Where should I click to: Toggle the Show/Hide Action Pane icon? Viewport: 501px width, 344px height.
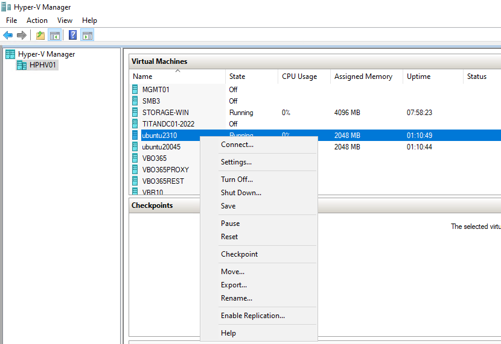point(88,35)
